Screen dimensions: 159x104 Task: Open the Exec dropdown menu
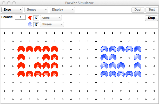tap(12, 10)
